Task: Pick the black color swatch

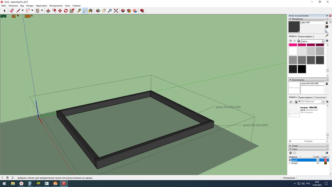Action: pos(302,69)
